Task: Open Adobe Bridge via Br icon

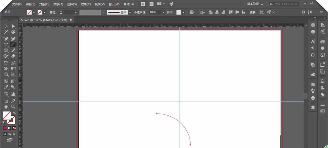Action: [143, 4]
